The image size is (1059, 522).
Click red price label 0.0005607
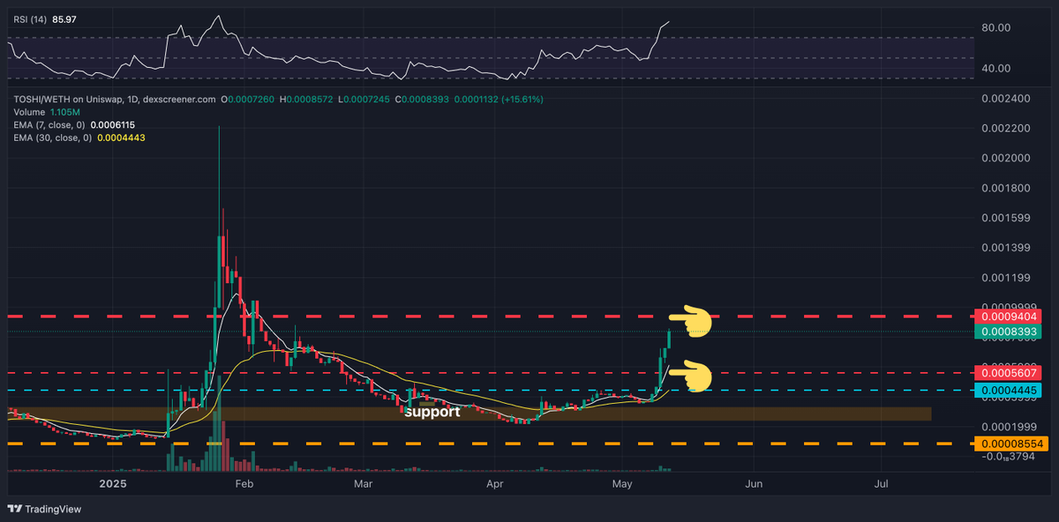click(1008, 373)
